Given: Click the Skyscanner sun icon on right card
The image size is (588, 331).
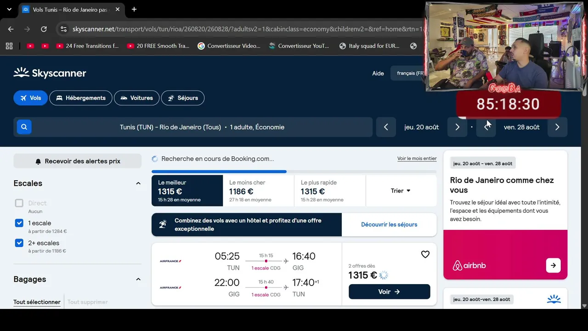Looking at the screenshot, I should tap(554, 299).
